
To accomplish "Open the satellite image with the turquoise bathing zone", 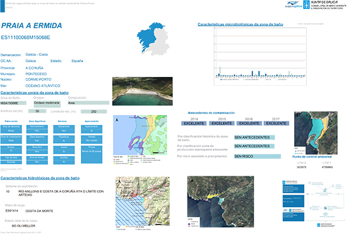I will pyautogui.click(x=316, y=133).
